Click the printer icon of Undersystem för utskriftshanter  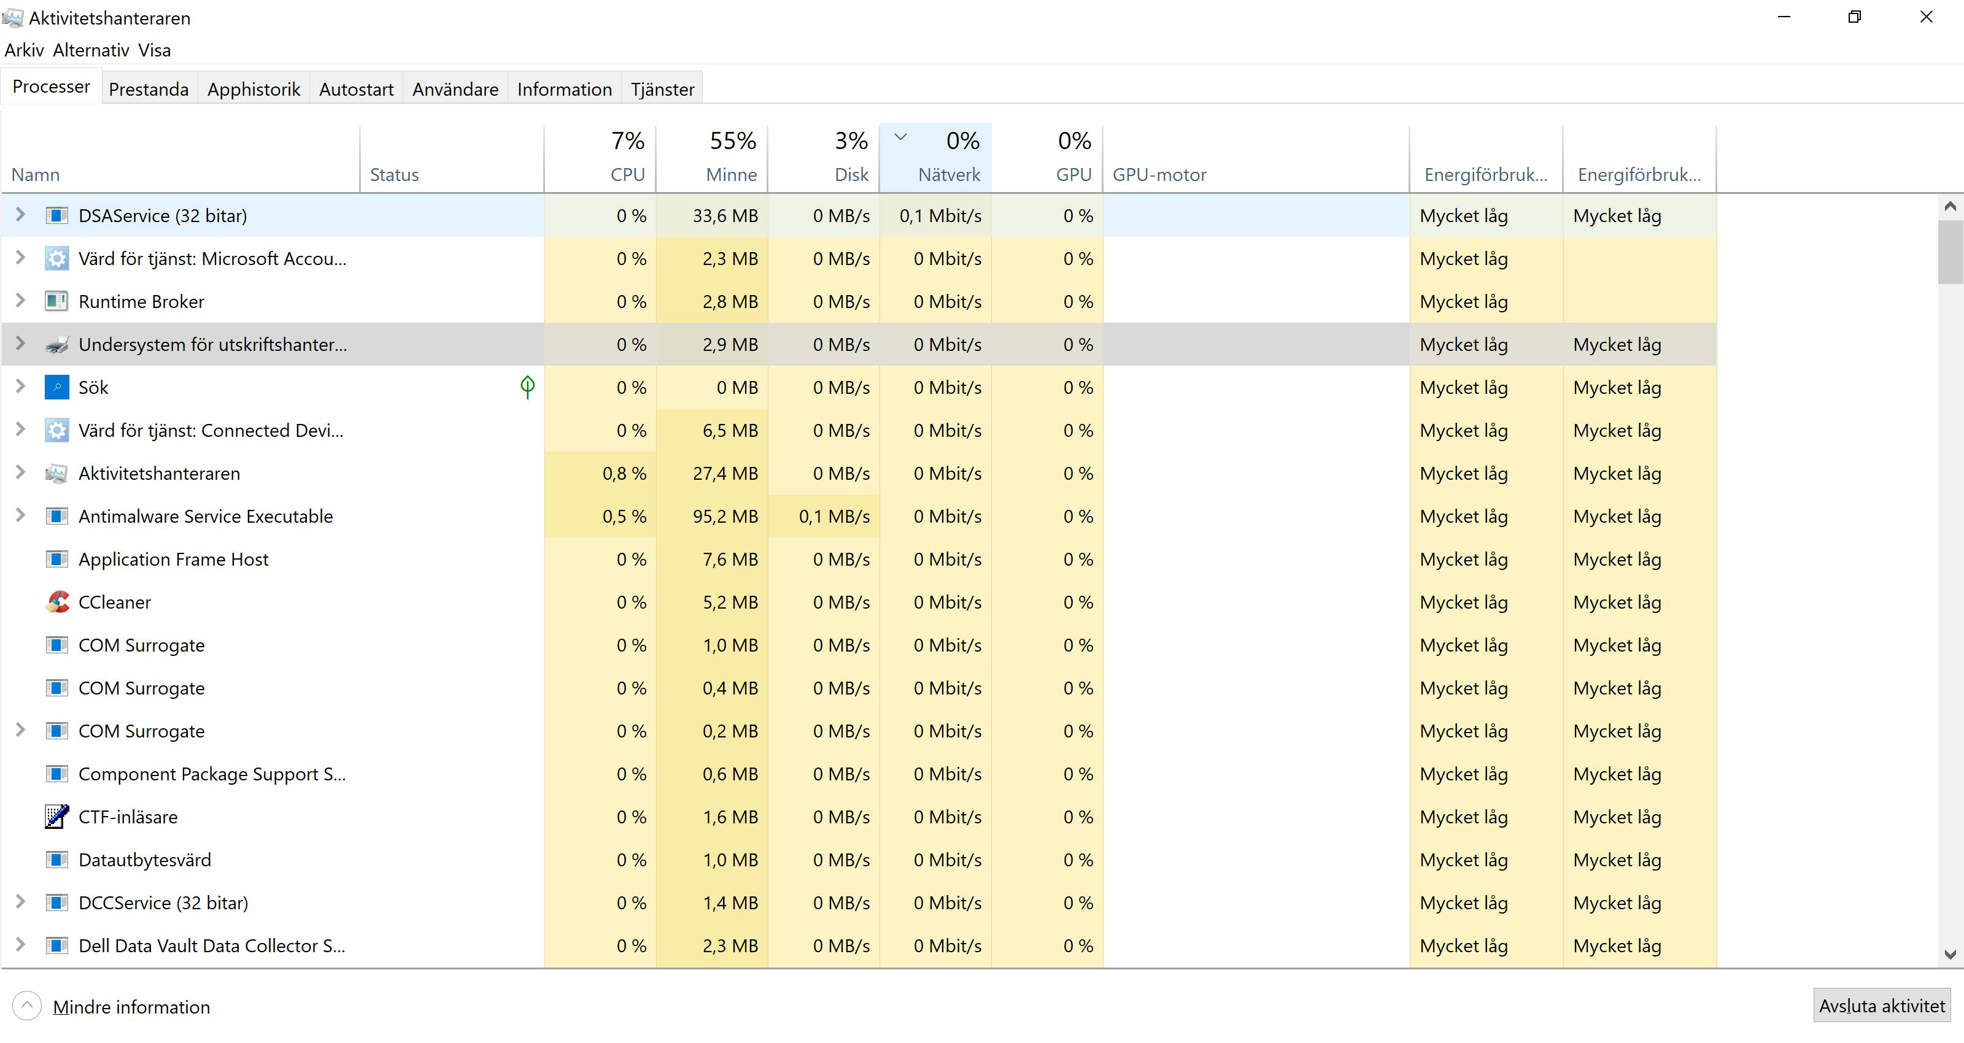[57, 345]
